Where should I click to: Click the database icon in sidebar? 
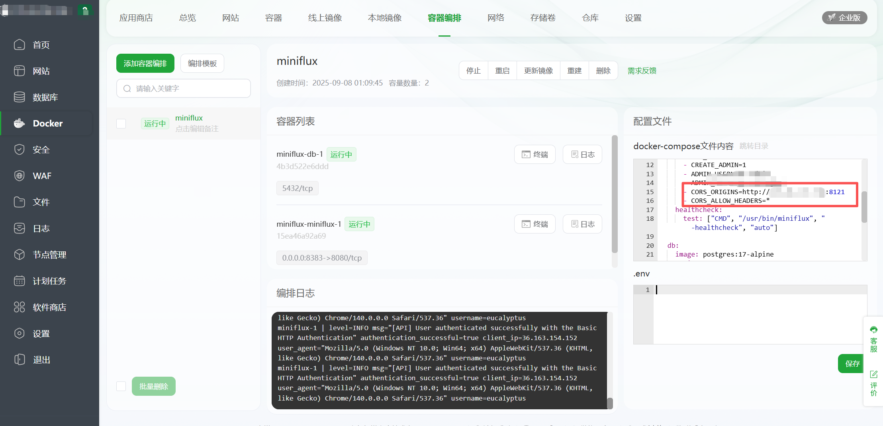19,97
